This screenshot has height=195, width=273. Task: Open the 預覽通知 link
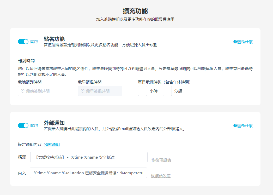(x=52, y=144)
